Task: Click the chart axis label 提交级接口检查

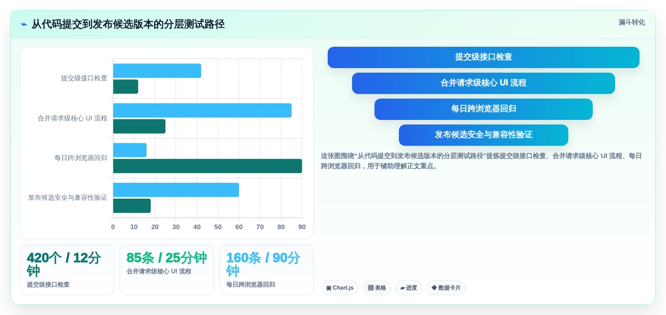Action: pyautogui.click(x=84, y=78)
